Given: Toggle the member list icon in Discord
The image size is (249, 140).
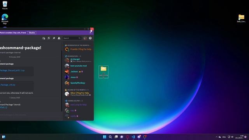Looking at the screenshot, I should [59, 38].
